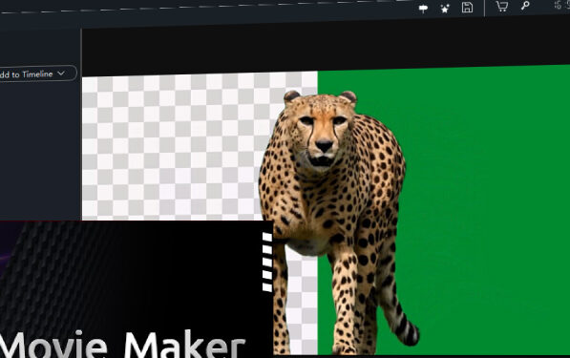Click the signpost guide icon

tap(423, 9)
